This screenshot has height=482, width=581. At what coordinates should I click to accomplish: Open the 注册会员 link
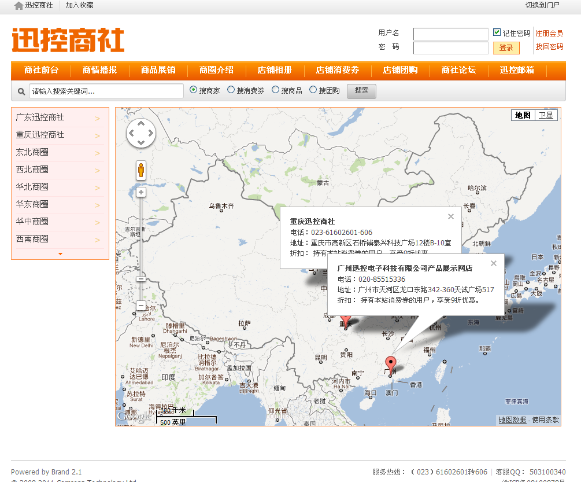tap(549, 34)
